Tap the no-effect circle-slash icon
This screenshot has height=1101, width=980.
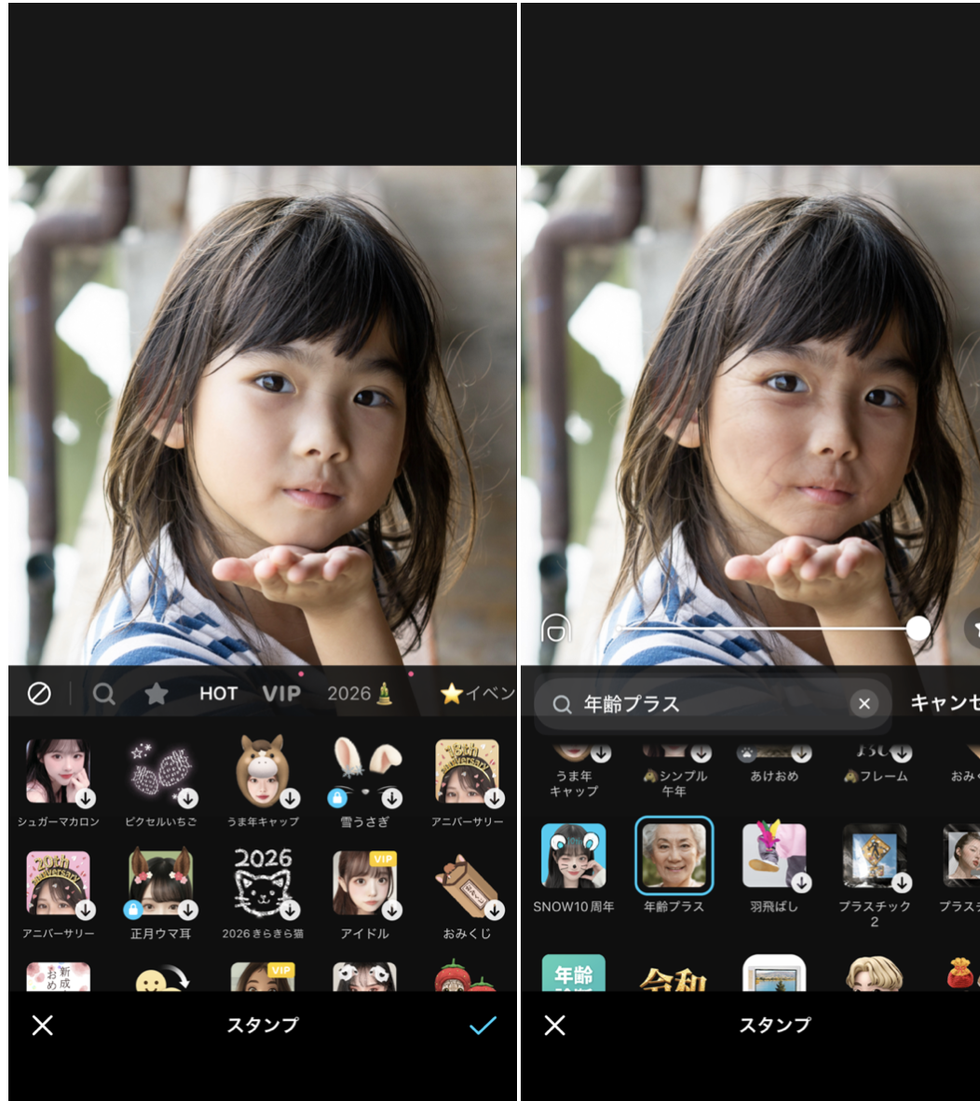(39, 694)
